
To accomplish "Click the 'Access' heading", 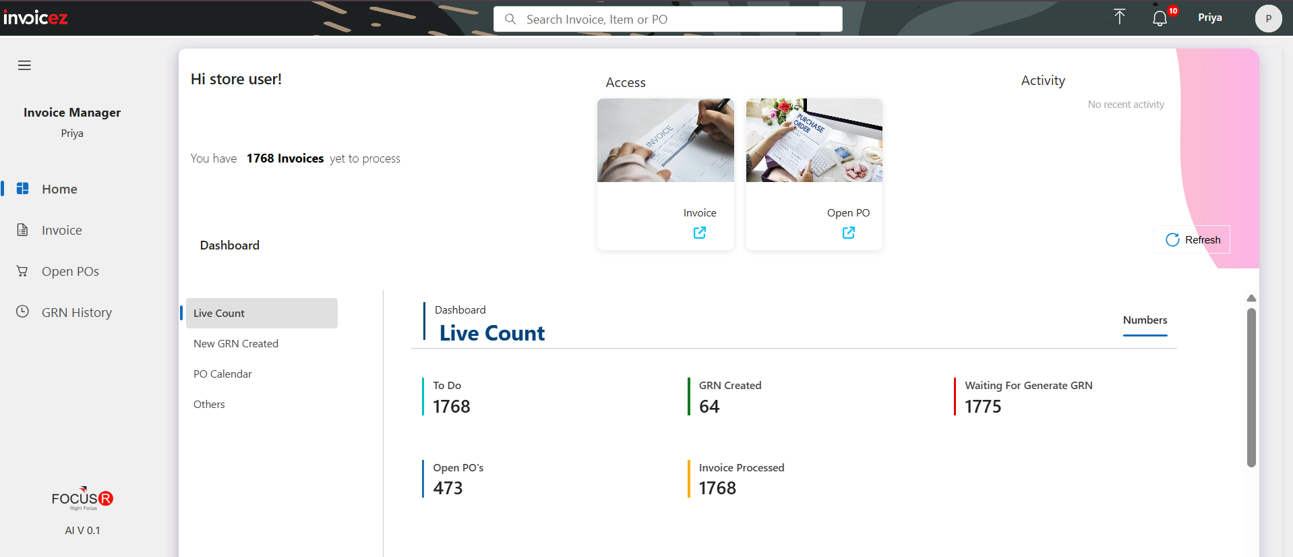I will (626, 83).
